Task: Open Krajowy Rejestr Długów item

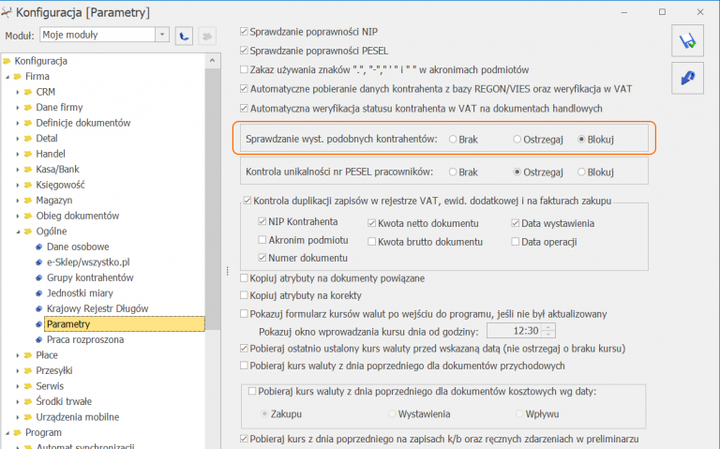Action: tap(96, 308)
